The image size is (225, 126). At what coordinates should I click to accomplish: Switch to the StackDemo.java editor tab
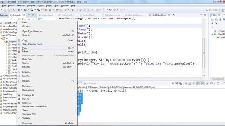coord(111,15)
